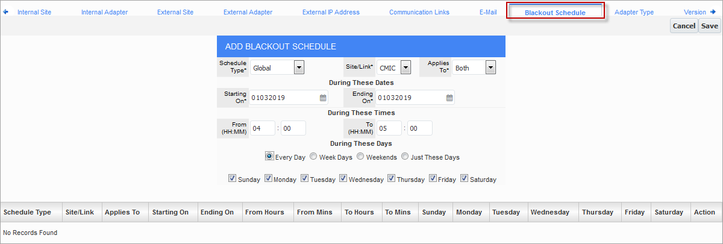Save the blackout schedule
723x244 pixels.
(x=709, y=26)
